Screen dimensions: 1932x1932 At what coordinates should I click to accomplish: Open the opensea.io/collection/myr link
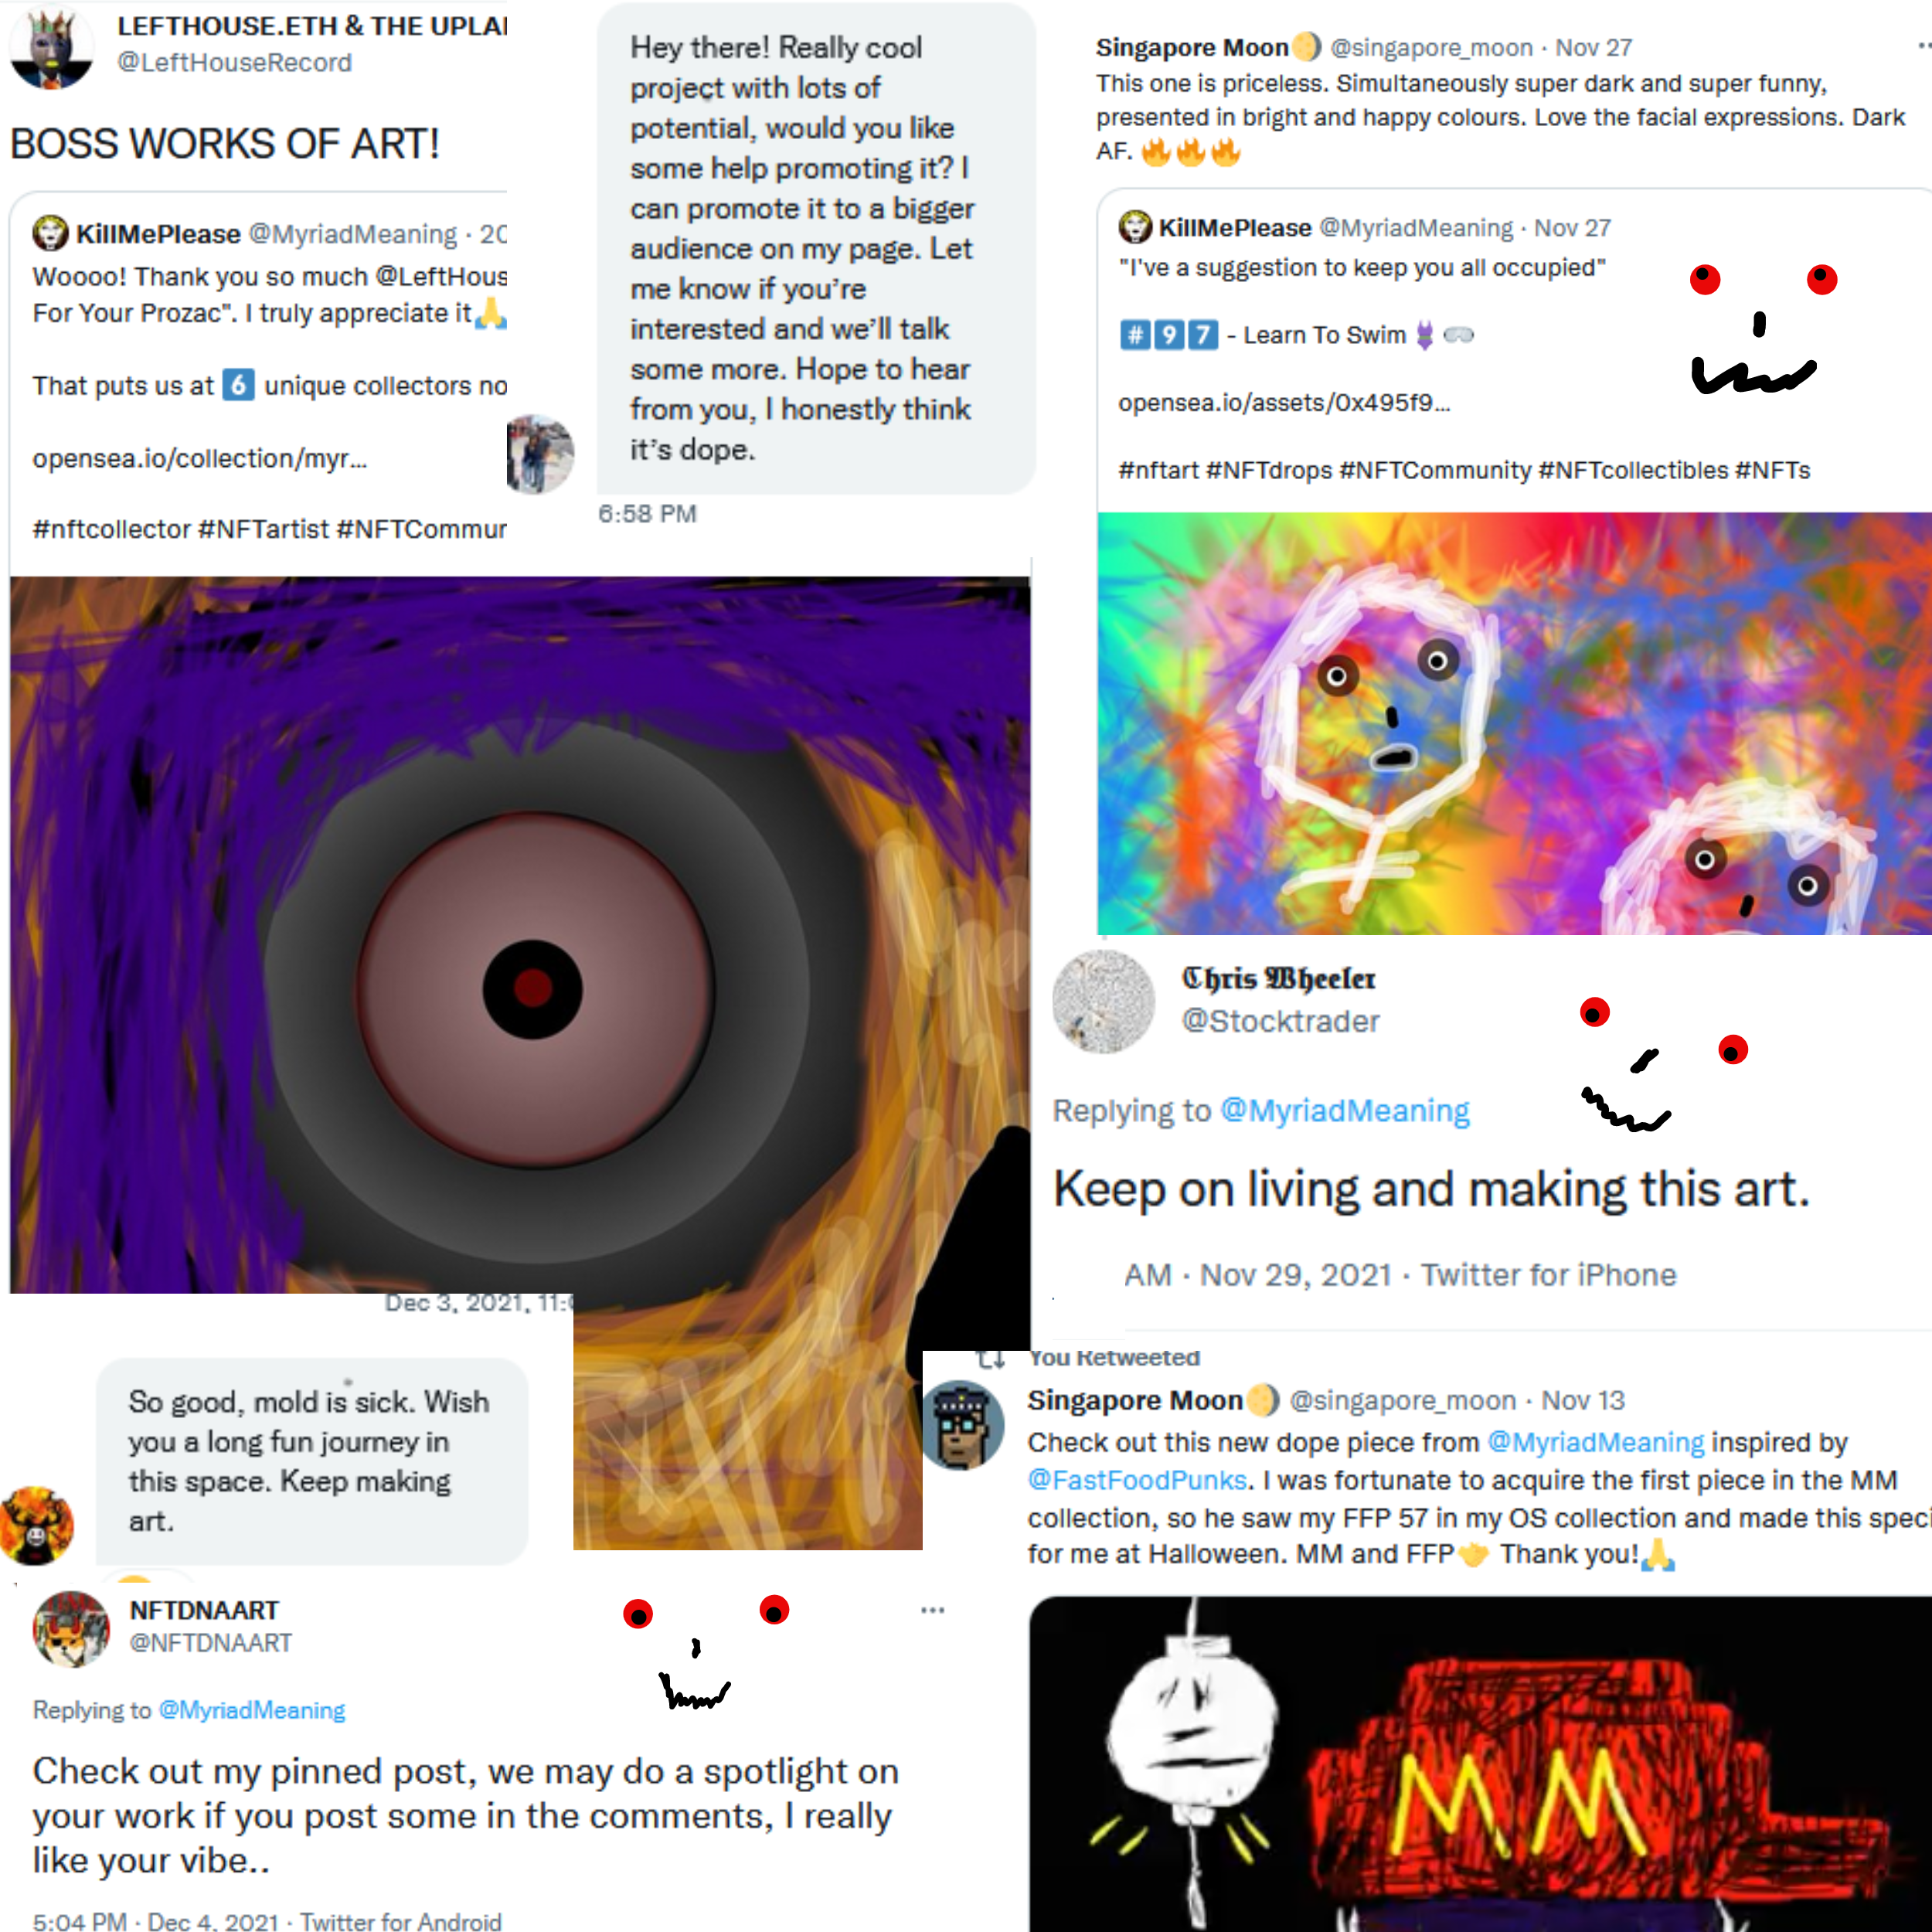(x=200, y=458)
